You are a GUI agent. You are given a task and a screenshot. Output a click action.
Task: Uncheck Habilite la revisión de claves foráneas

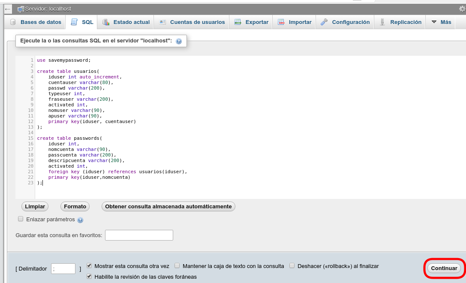[x=89, y=276]
